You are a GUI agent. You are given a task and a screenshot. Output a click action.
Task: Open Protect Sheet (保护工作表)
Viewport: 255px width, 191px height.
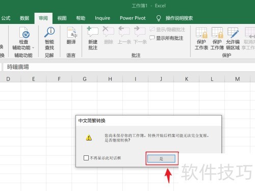tap(201, 39)
